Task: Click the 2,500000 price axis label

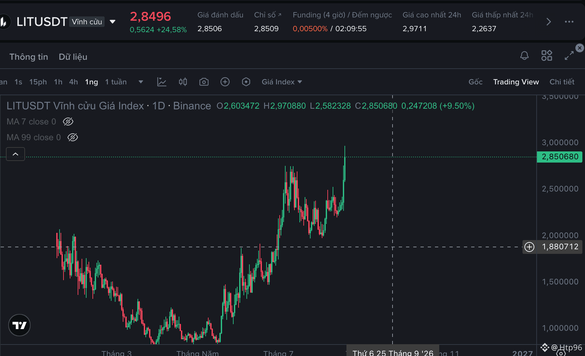Action: 560,189
